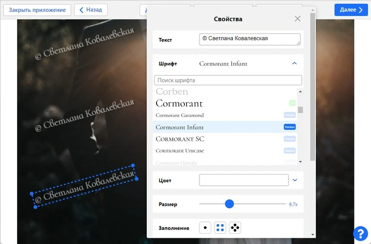Select diamond tiled fill pattern
The image size is (371, 244).
pyautogui.click(x=235, y=228)
